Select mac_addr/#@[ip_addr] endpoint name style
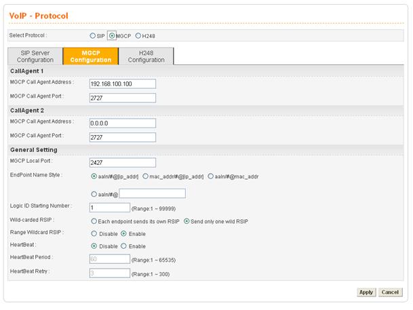Screen dimensions: 413x310 point(146,176)
